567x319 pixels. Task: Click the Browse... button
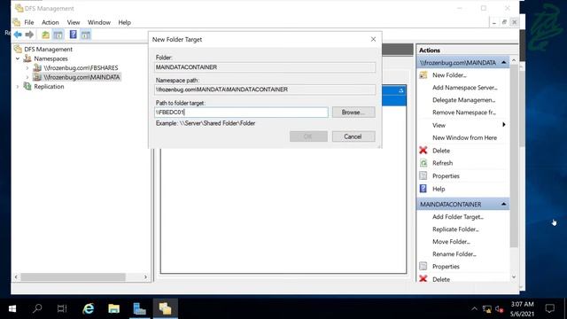tap(353, 113)
